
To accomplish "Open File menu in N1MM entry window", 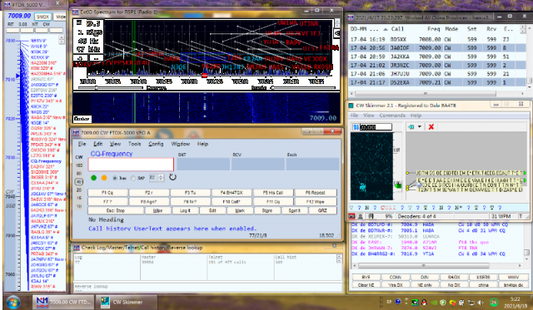I will (x=82, y=144).
